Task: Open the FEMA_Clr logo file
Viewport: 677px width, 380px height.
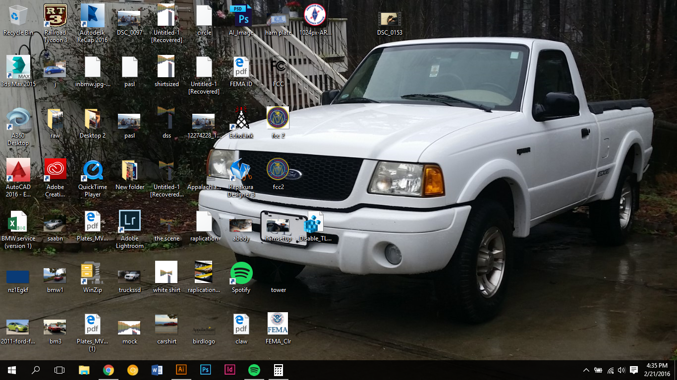Action: pyautogui.click(x=279, y=330)
